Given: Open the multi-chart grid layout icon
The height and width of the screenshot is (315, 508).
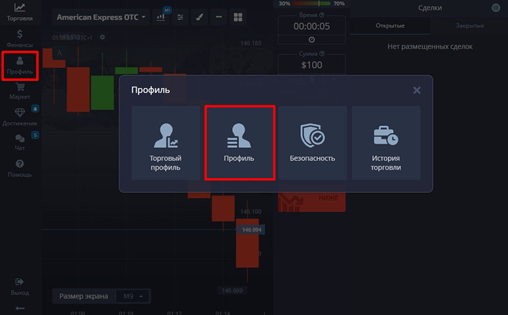Looking at the screenshot, I should 238,17.
